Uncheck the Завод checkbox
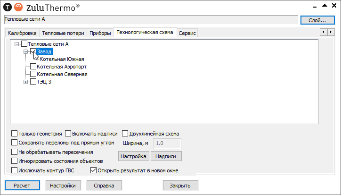 click(33, 51)
